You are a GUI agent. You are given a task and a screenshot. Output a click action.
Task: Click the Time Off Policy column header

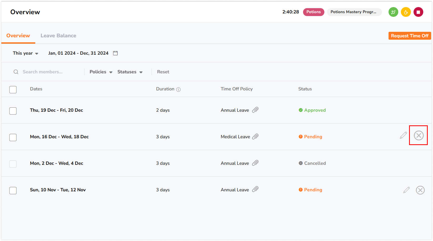pos(236,89)
